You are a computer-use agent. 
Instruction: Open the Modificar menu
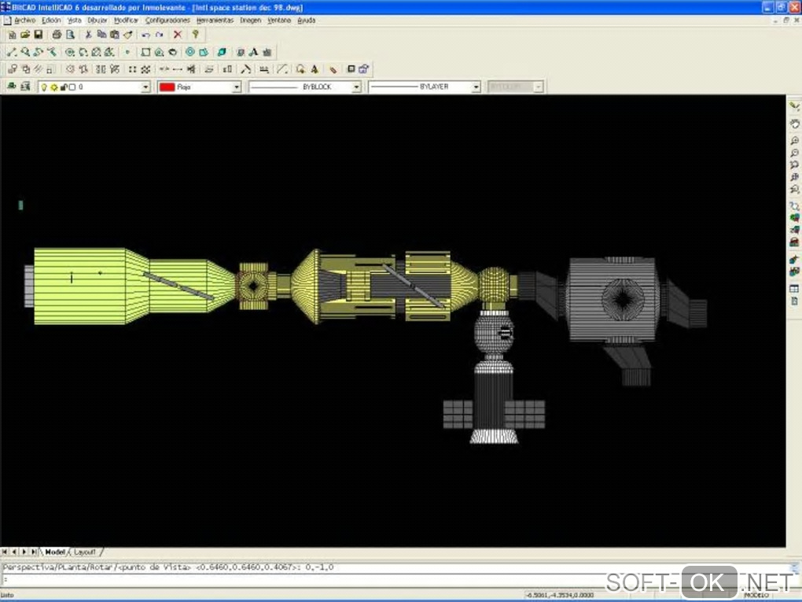click(x=126, y=20)
